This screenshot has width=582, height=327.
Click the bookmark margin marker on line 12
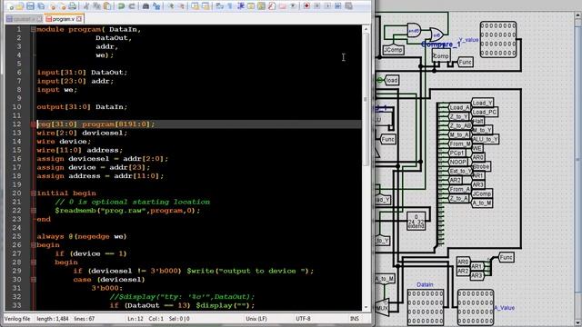(33, 124)
